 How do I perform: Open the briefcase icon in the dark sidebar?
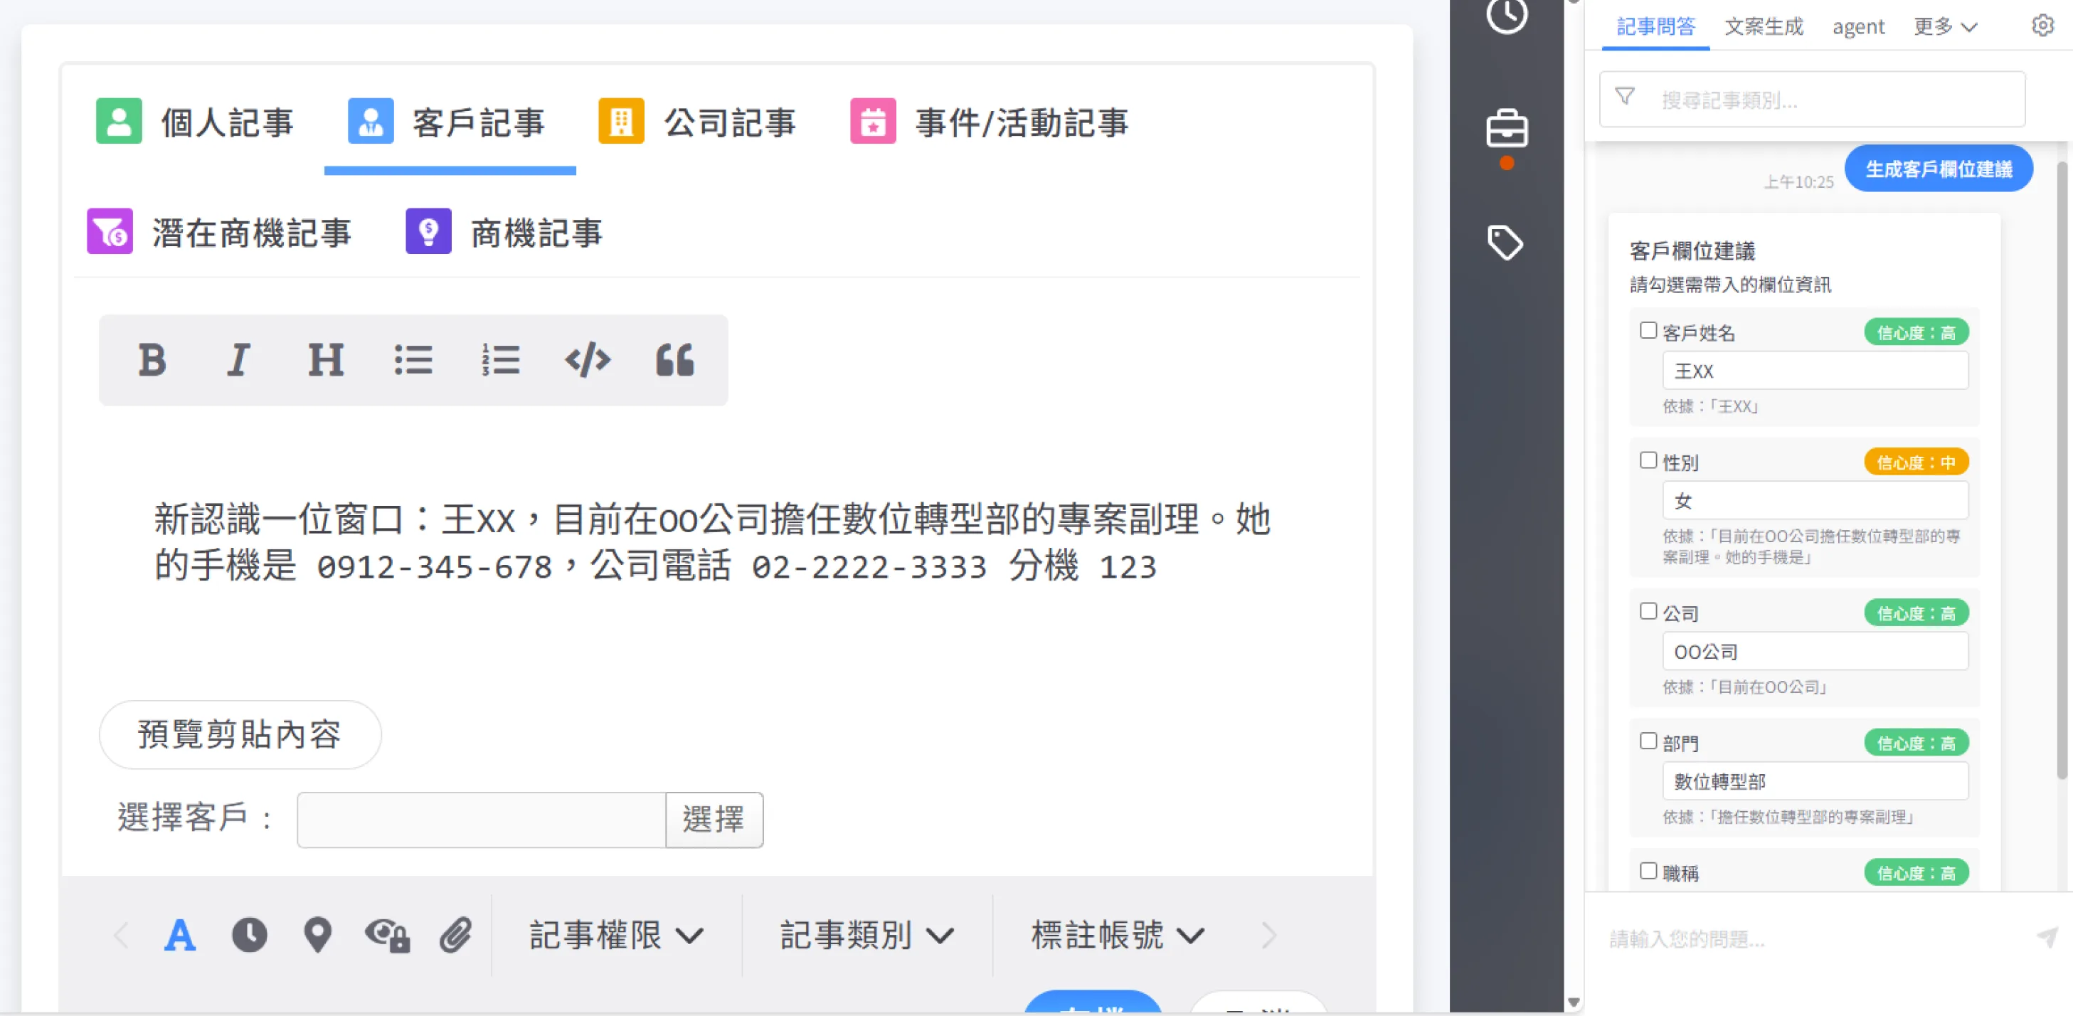point(1507,129)
